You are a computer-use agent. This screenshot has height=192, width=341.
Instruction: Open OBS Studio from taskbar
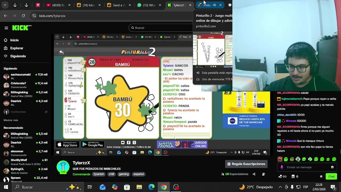[176, 187]
